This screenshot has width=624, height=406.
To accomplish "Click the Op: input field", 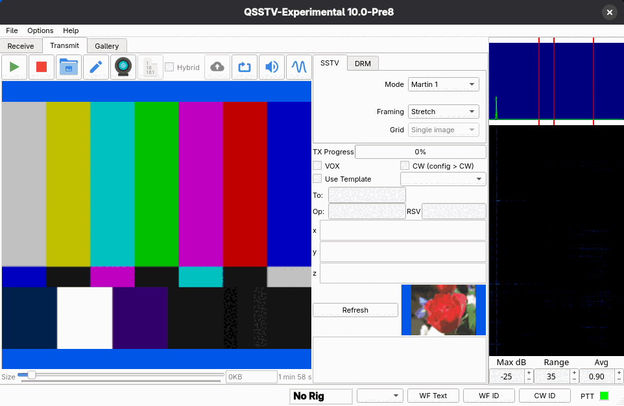I will pos(367,211).
